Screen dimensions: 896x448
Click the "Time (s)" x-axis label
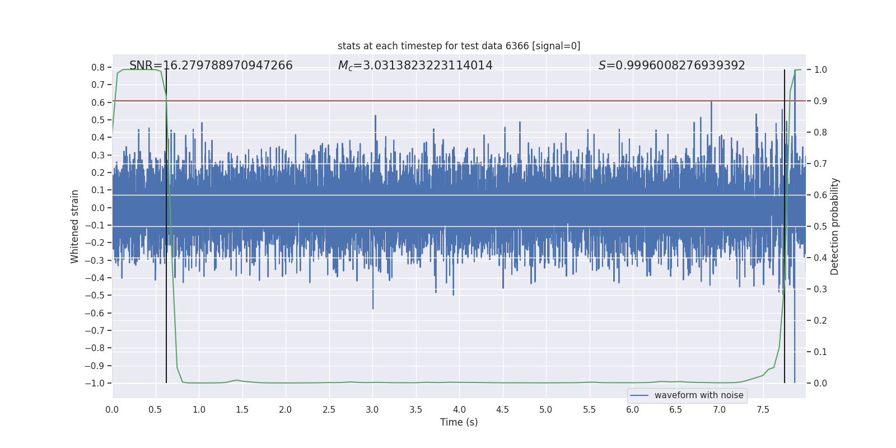[x=459, y=422]
